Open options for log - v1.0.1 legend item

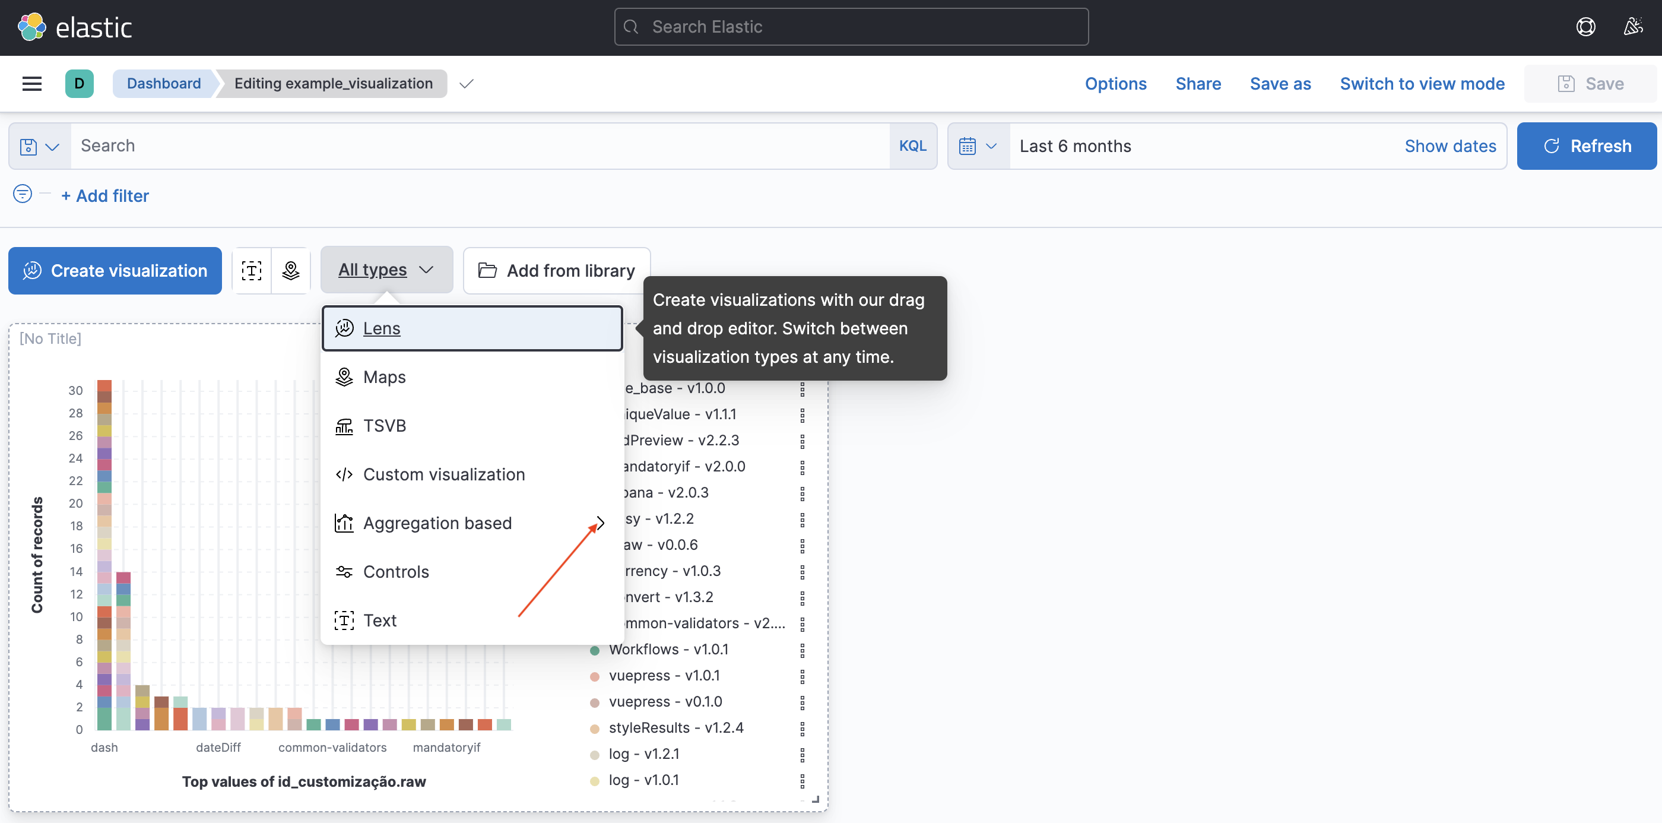(x=803, y=781)
